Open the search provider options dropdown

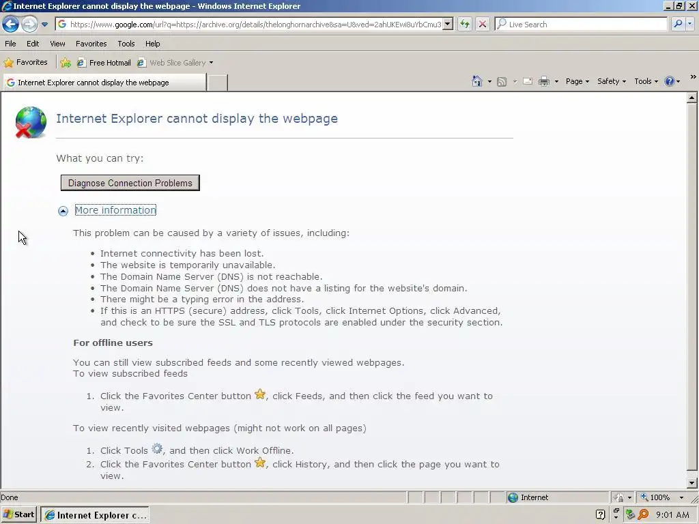pos(690,24)
